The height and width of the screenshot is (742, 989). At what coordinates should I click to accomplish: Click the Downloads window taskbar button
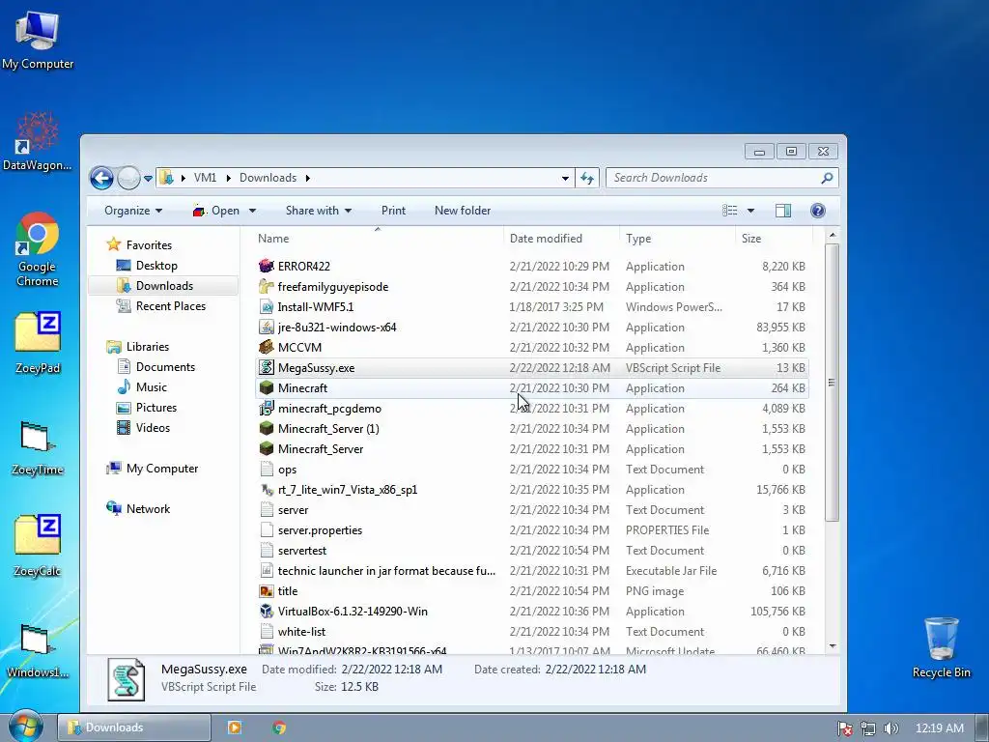click(x=134, y=728)
